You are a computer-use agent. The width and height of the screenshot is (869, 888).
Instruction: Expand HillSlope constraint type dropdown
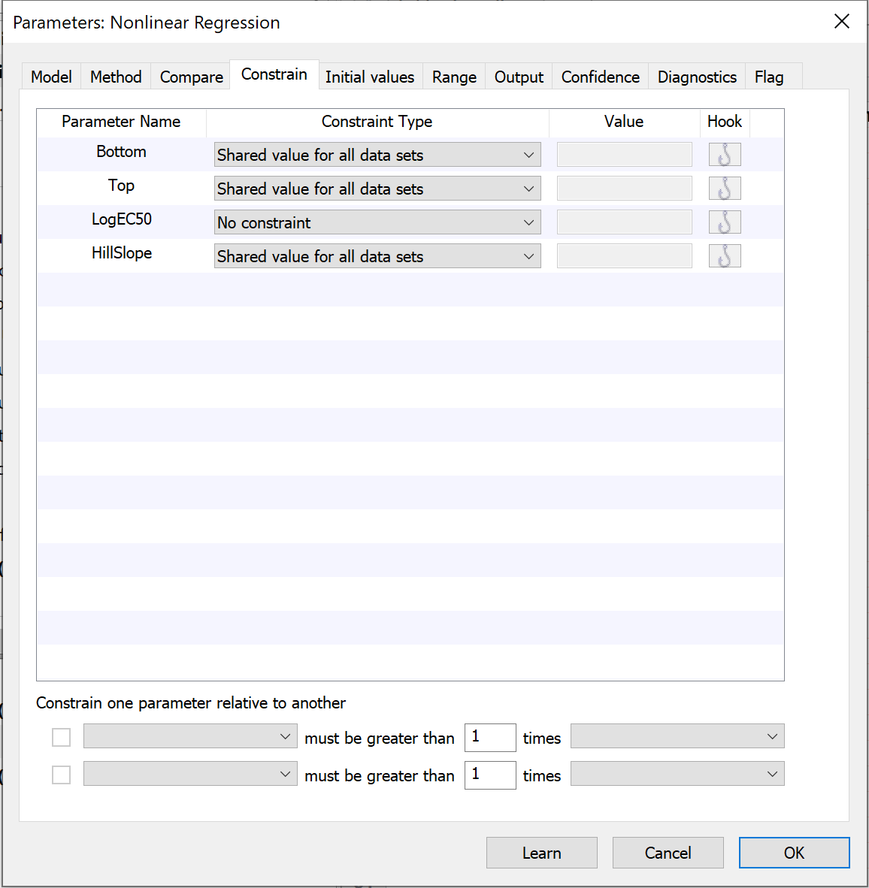(377, 256)
